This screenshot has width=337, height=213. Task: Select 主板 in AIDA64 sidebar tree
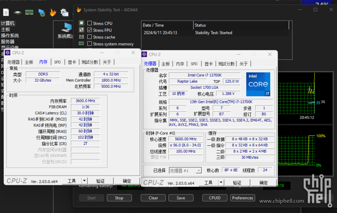coord(6,29)
